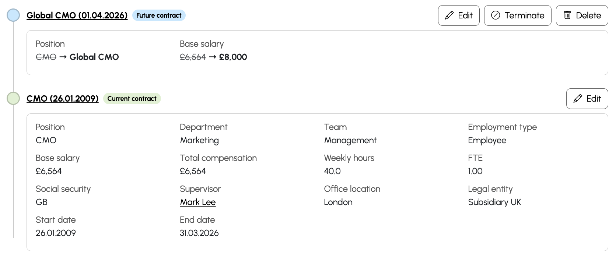
Task: Click the new base salary £8,000 value
Action: [x=233, y=57]
